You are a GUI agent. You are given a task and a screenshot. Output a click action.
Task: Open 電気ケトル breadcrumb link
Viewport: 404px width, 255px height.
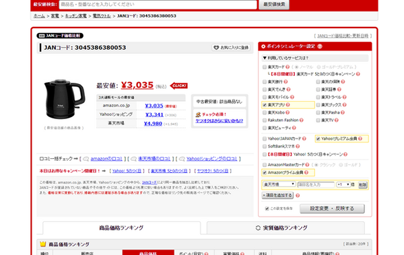[x=102, y=16]
